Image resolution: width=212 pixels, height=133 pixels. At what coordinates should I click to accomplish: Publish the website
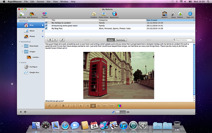[x=180, y=14]
